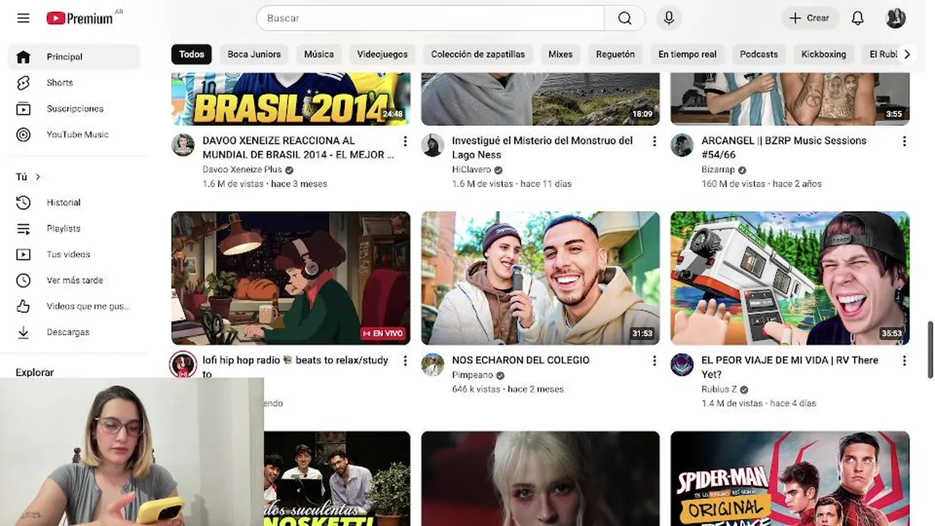Select the Kickboxing chip

(x=823, y=54)
